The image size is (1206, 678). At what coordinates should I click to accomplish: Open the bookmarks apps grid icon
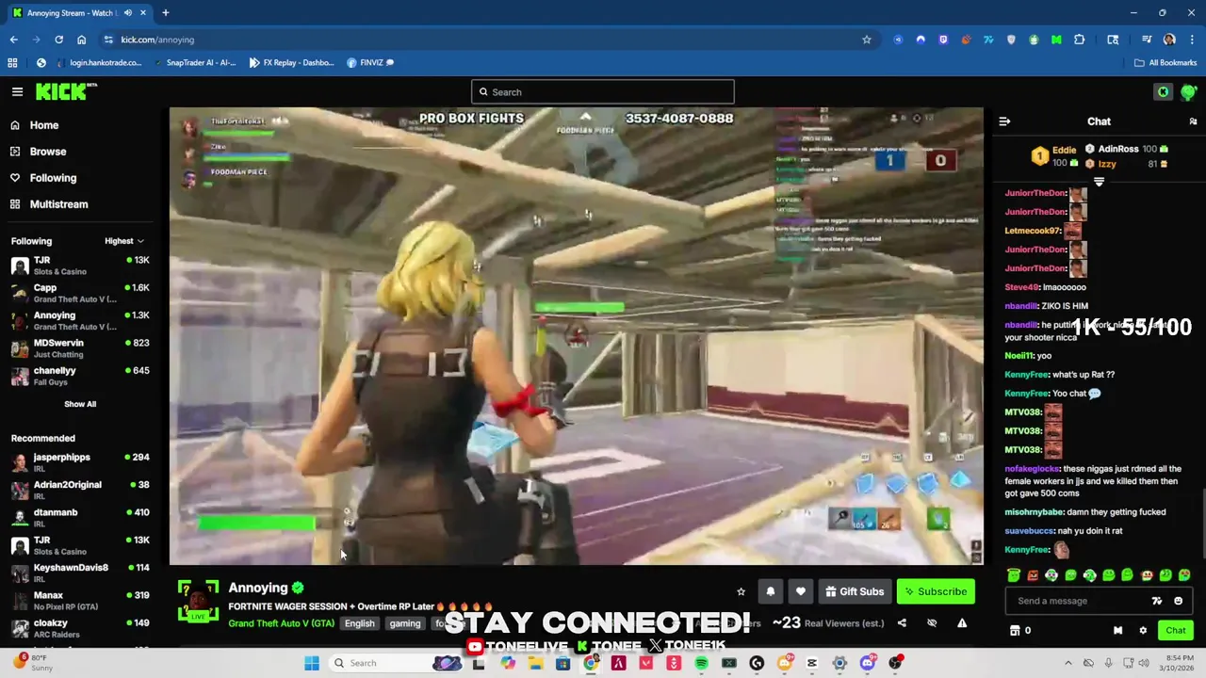point(12,62)
